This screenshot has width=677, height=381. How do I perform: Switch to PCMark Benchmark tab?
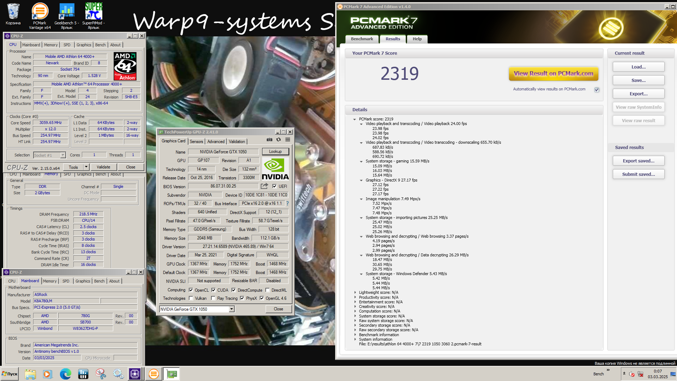click(362, 39)
